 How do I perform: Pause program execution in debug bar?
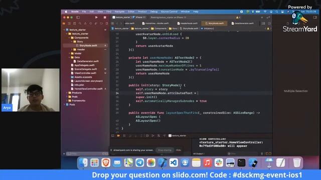pyautogui.click(x=124, y=135)
